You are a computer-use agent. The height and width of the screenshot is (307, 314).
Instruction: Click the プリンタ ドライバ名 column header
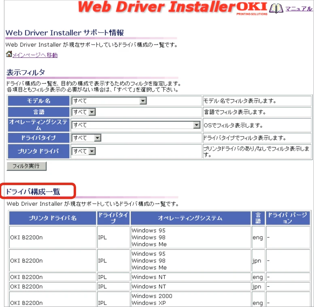[x=53, y=218]
